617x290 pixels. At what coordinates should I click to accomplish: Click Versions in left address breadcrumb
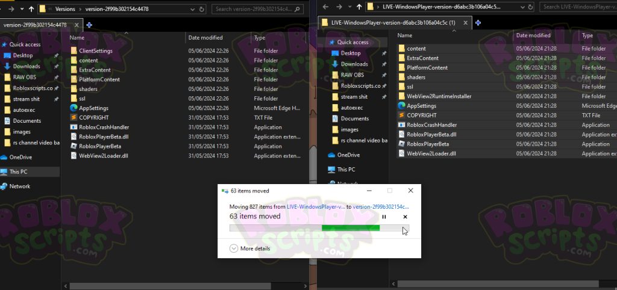[65, 9]
